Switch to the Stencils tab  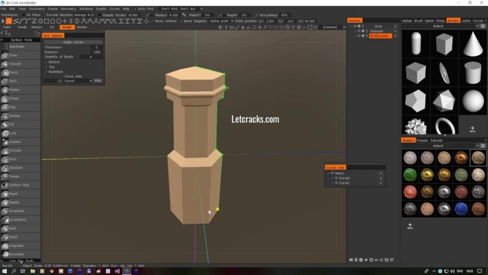[437, 141]
